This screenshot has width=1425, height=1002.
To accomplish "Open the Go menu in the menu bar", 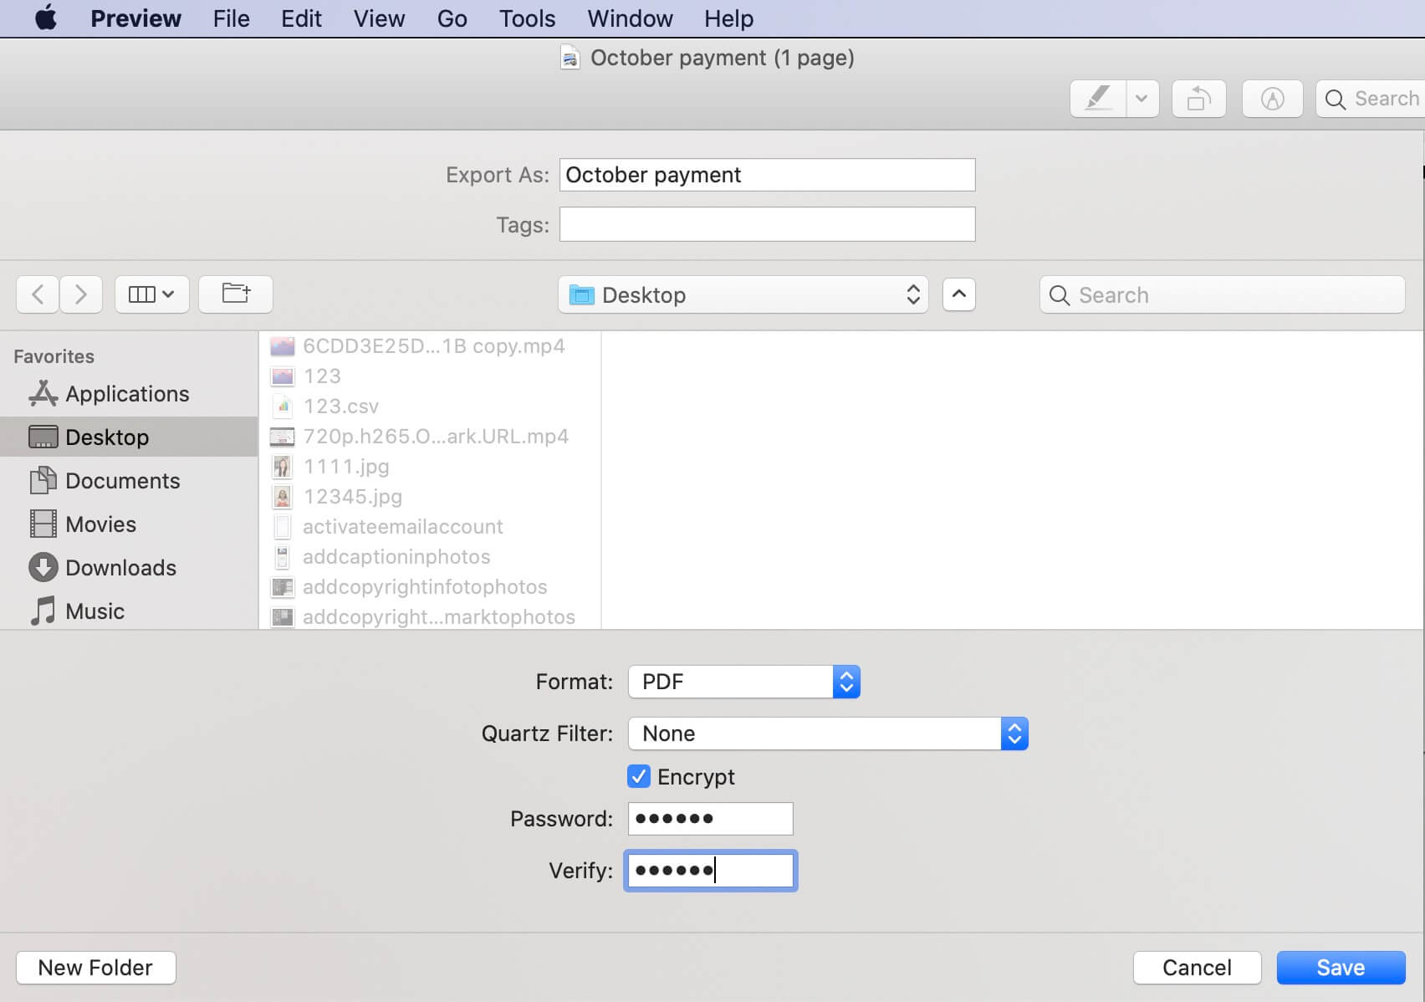I will [451, 18].
